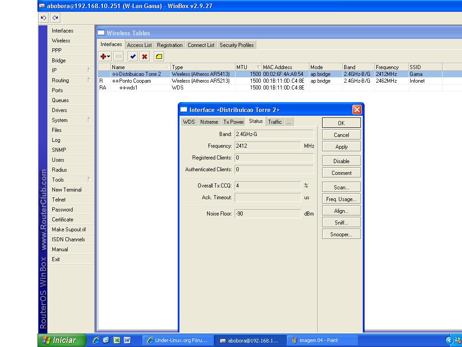The width and height of the screenshot is (462, 347).
Task: Show more tabs via the ellipsis tab
Action: (289, 122)
